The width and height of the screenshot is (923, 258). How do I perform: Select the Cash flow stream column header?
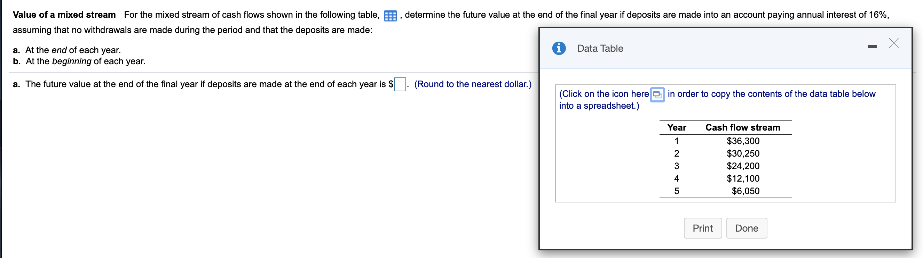coord(742,127)
